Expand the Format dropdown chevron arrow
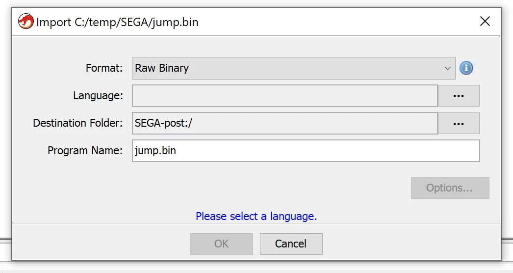513x273 pixels. [x=447, y=69]
